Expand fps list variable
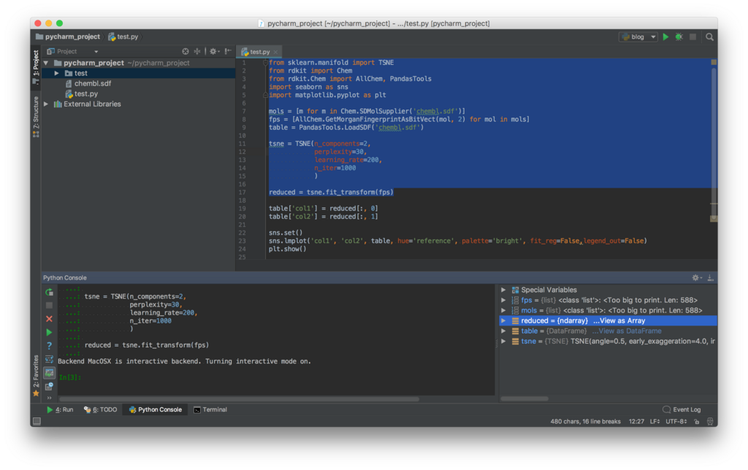 pos(503,300)
